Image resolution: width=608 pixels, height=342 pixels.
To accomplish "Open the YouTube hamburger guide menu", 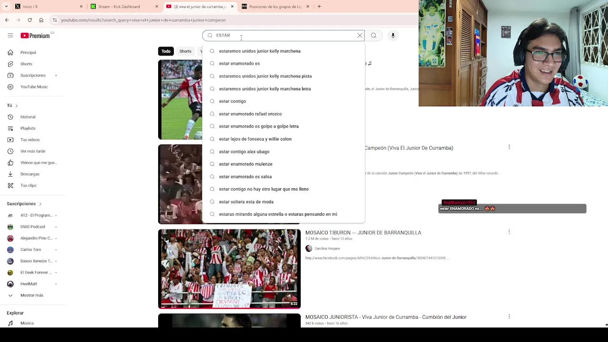I will coord(10,35).
